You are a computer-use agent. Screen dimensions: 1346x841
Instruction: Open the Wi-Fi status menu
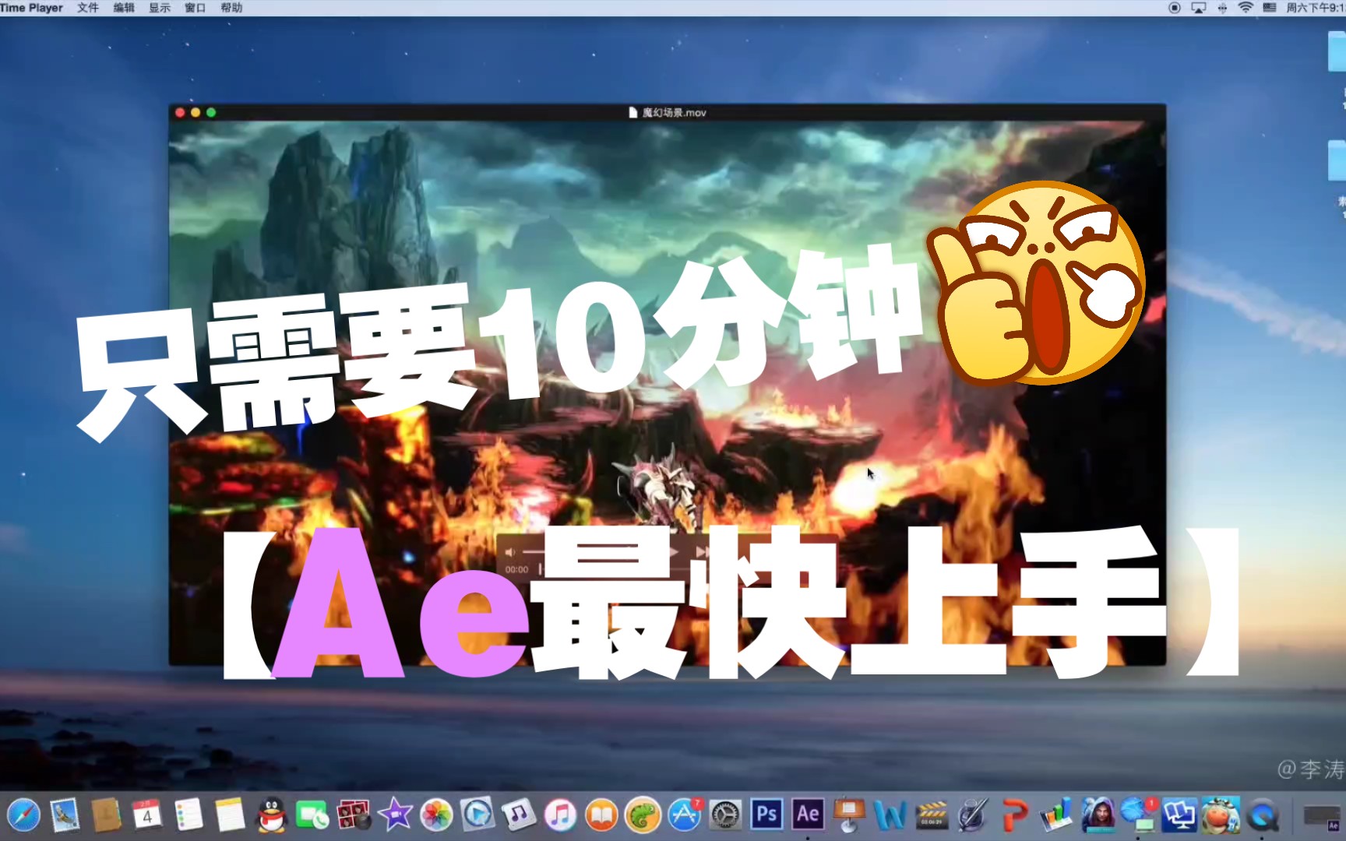[x=1246, y=8]
